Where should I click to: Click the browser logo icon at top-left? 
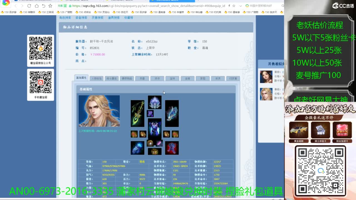tap(6, 3)
